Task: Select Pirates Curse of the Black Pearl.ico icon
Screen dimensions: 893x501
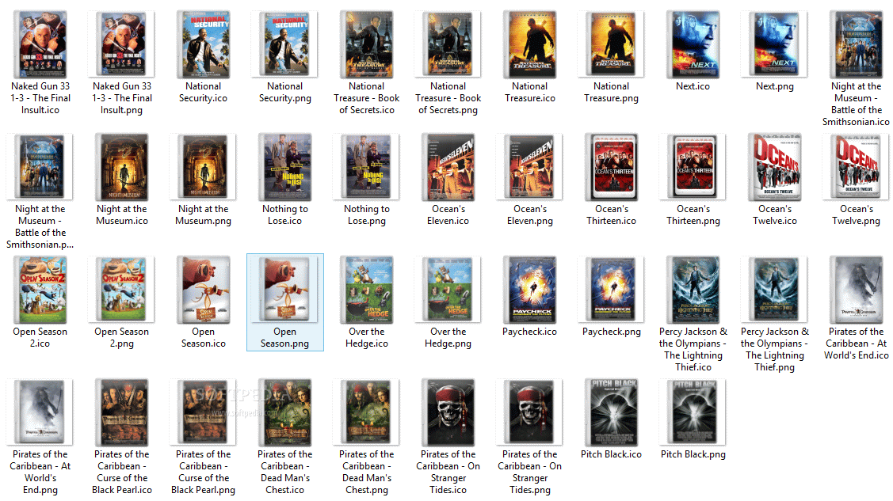Action: 121,413
